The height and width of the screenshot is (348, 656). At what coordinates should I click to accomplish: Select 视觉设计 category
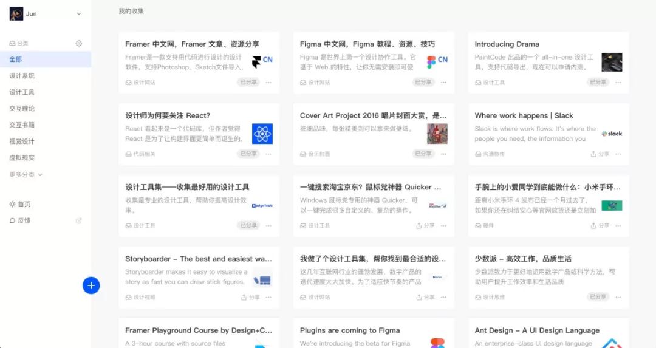click(22, 142)
